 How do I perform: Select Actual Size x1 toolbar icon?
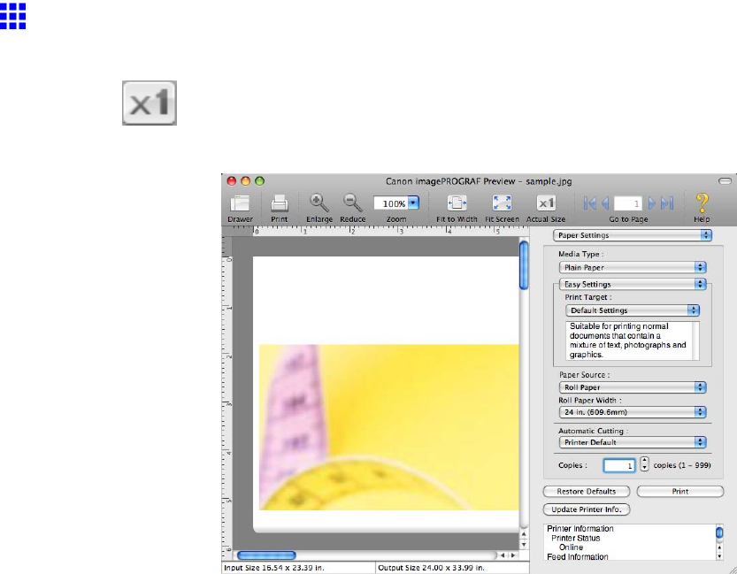point(546,203)
